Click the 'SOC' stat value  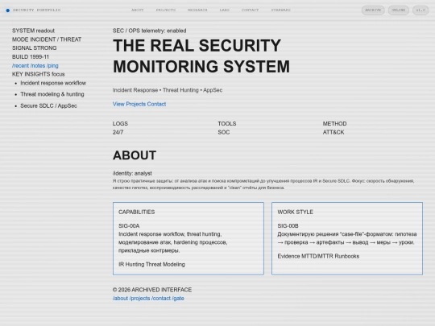click(224, 132)
